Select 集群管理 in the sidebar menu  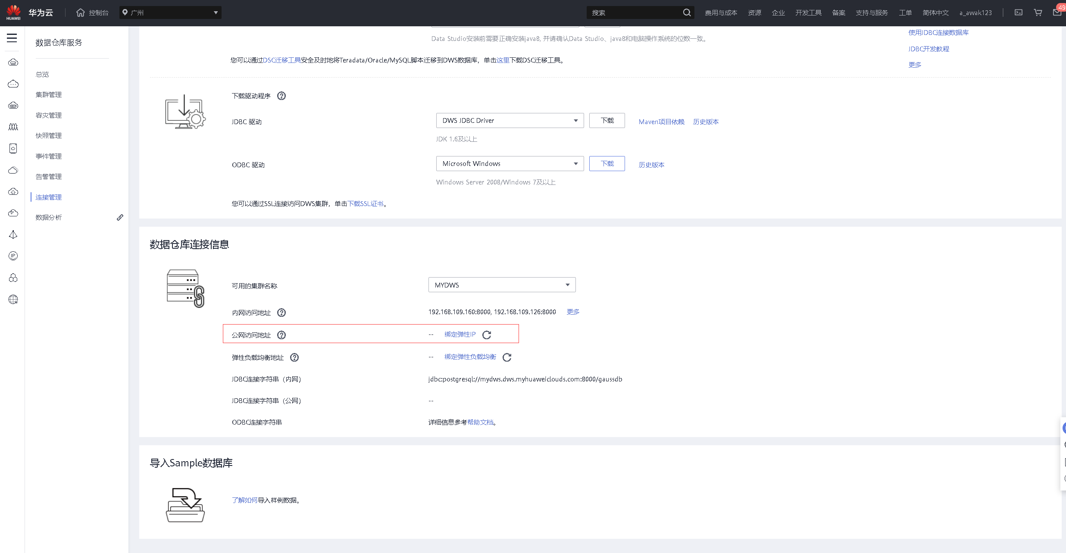pyautogui.click(x=49, y=95)
